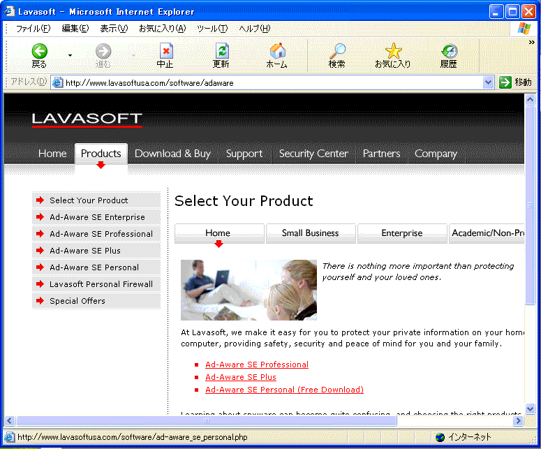Image resolution: width=541 pixels, height=449 pixels.
Task: Click the IE icon in title bar
Action: click(x=9, y=12)
